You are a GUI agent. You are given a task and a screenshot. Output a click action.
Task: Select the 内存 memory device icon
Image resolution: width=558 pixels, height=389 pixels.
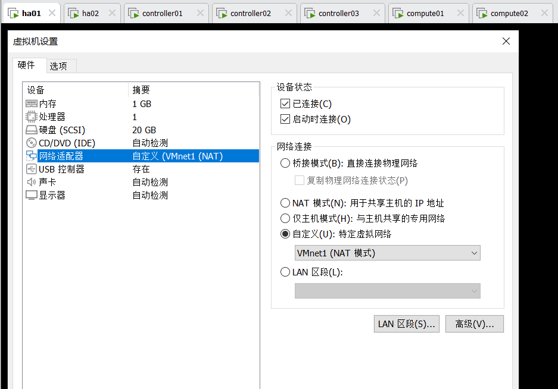click(x=32, y=103)
